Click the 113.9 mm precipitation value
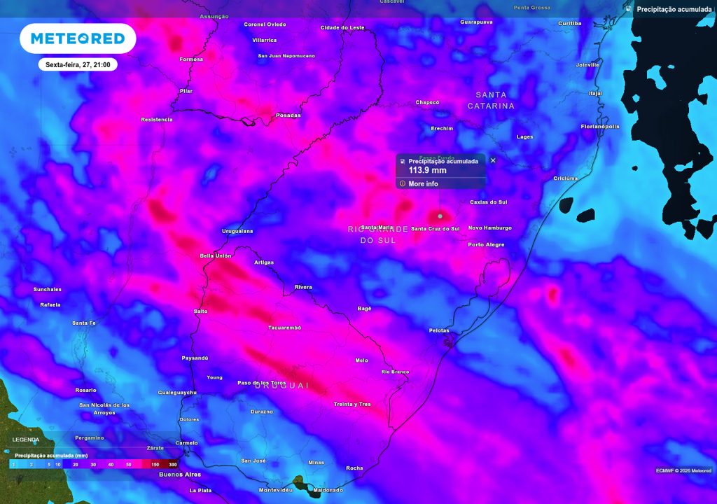This screenshot has height=504, width=717. [x=427, y=170]
